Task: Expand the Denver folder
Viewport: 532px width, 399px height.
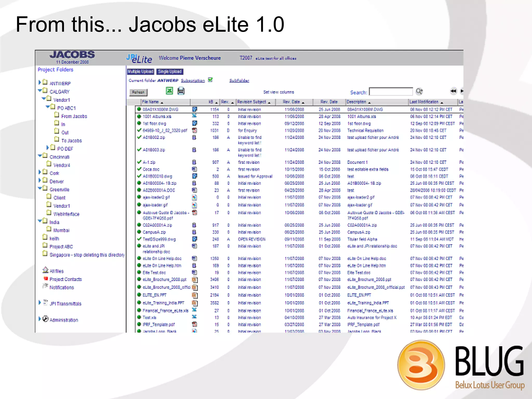Action: (39, 180)
